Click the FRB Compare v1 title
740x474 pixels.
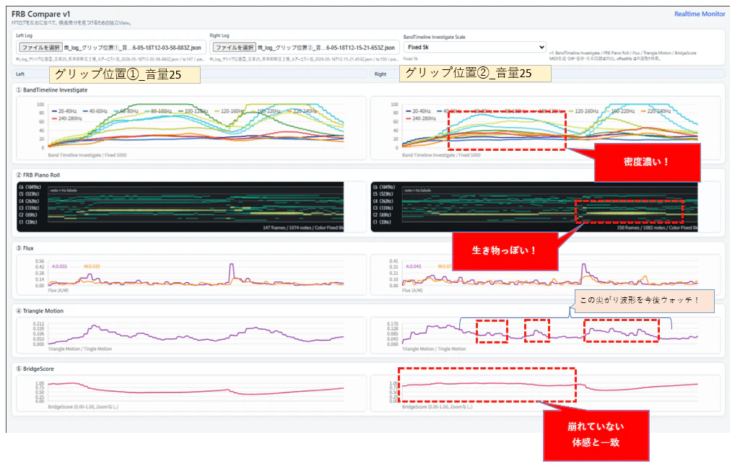[x=40, y=14]
